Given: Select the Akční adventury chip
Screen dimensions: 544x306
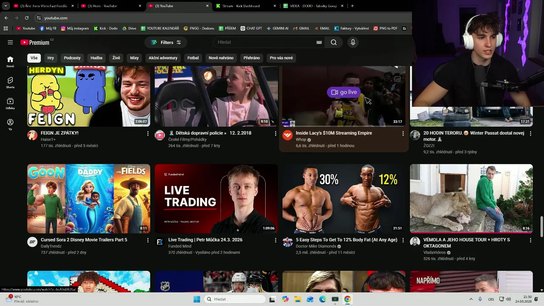Looking at the screenshot, I should (x=163, y=58).
